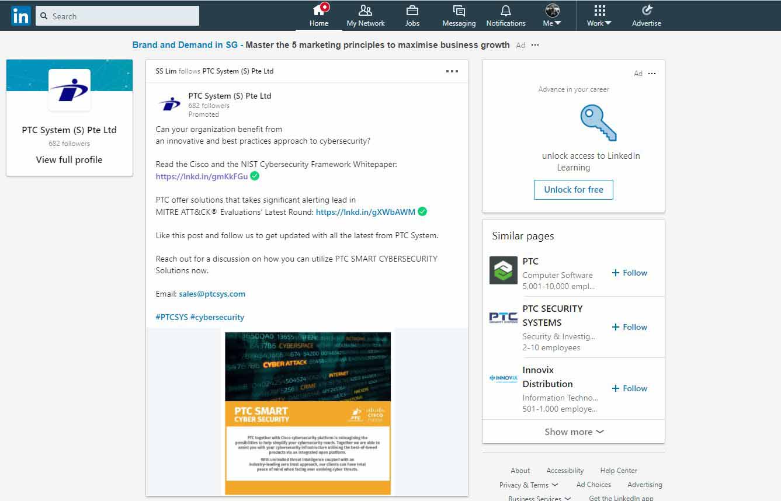The height and width of the screenshot is (501, 781).
Task: Check the Notifications bell icon
Action: pos(506,11)
